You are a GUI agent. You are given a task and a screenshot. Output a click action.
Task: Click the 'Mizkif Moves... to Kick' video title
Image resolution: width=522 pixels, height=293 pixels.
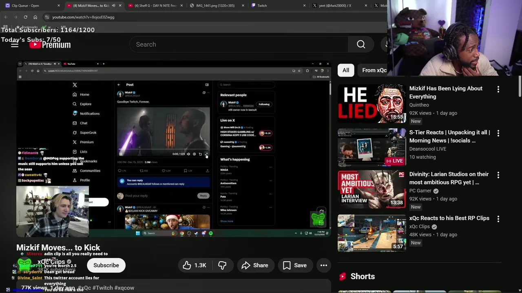pos(58,247)
